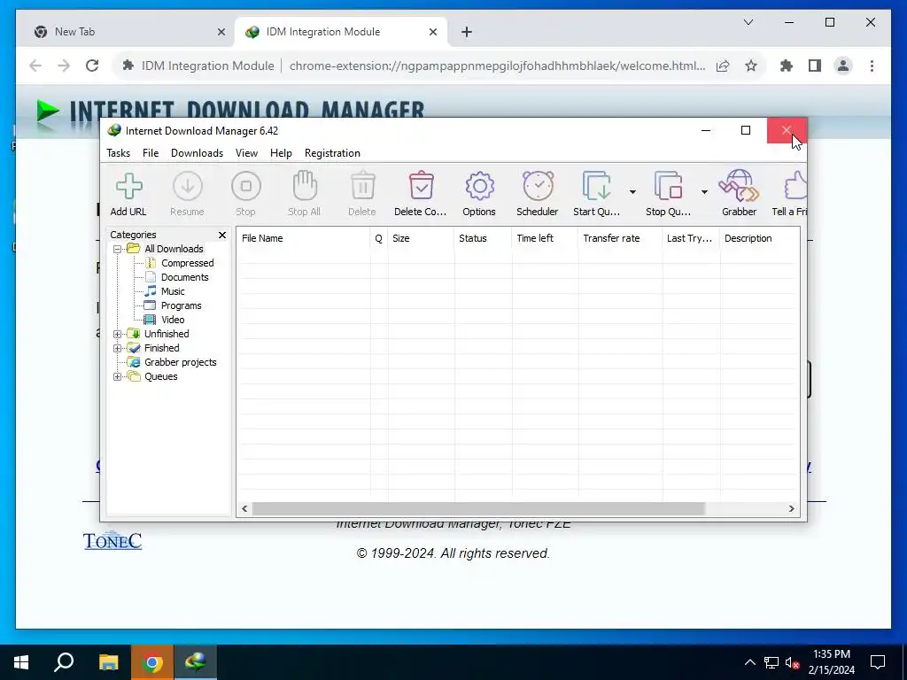Click the Tell a Friend thumbs-up icon

(795, 186)
